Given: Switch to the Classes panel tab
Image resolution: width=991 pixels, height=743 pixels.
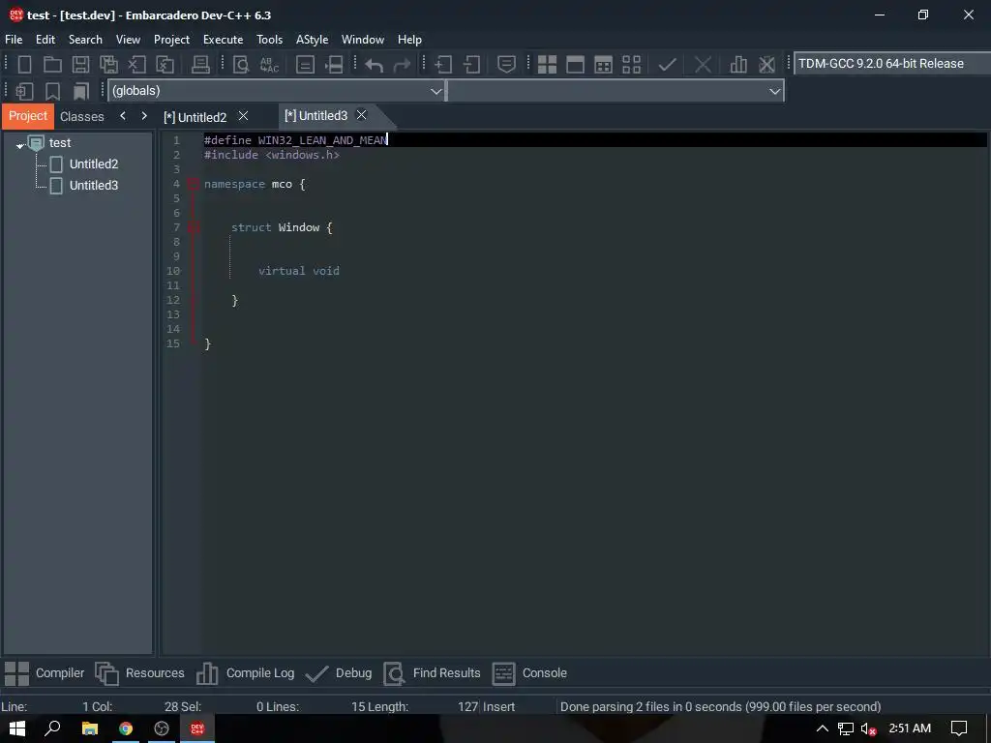Looking at the screenshot, I should click(82, 117).
